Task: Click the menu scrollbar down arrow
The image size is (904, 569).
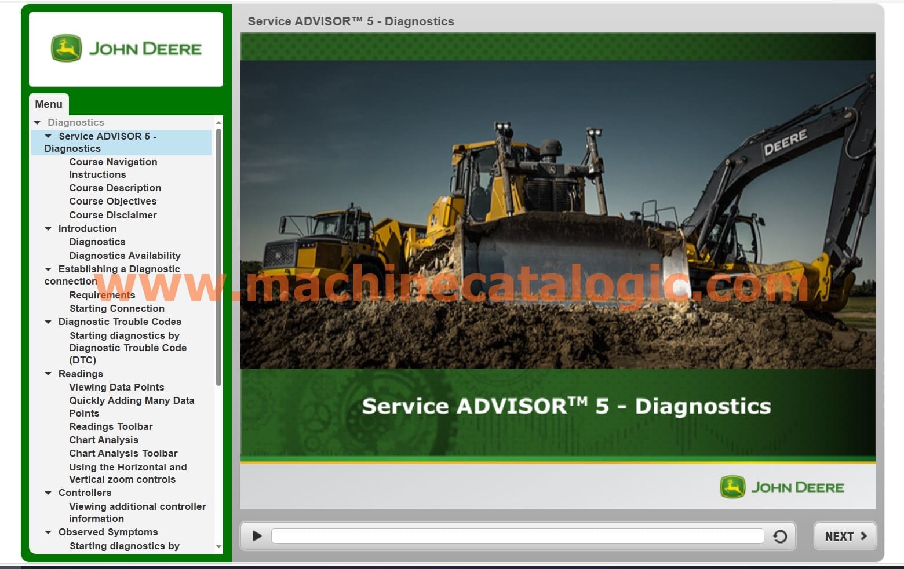Action: pos(218,546)
